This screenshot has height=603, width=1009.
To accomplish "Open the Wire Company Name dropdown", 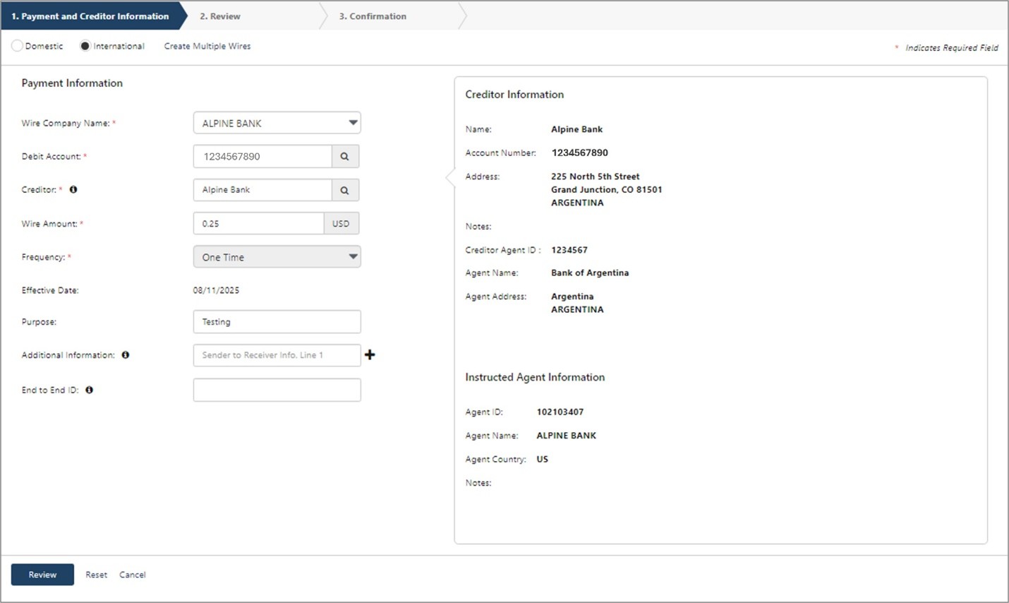I will pyautogui.click(x=277, y=123).
